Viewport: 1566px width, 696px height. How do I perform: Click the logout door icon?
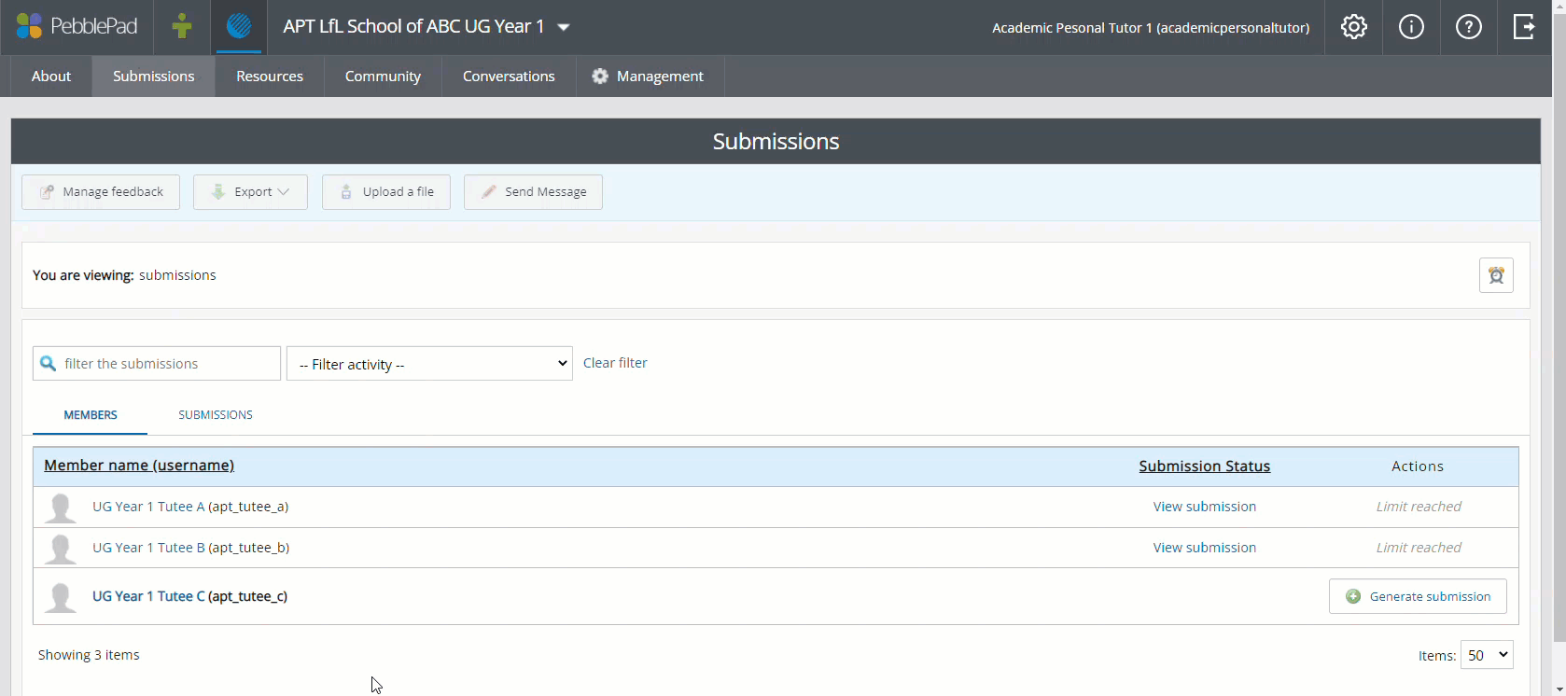click(x=1524, y=27)
